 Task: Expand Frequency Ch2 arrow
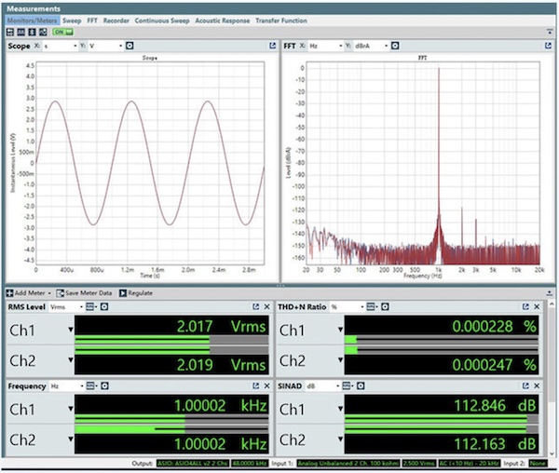click(71, 439)
